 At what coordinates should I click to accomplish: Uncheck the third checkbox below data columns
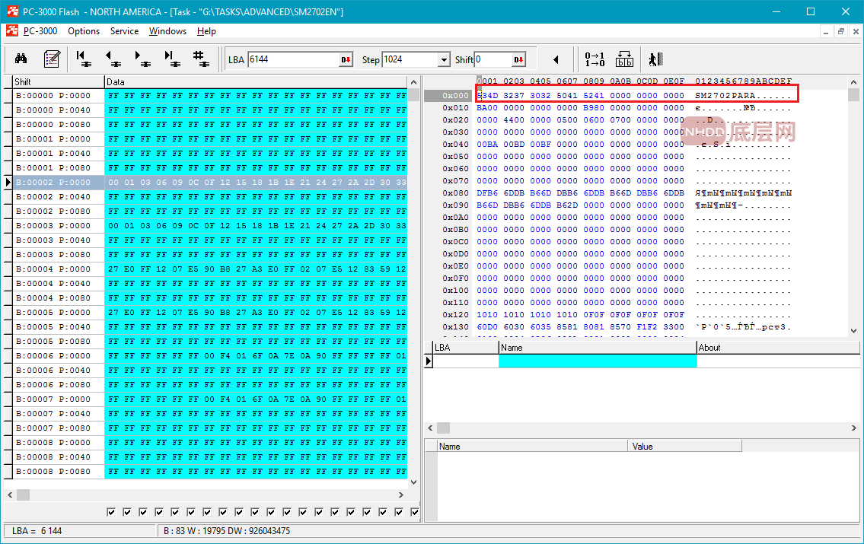pyautogui.click(x=143, y=512)
